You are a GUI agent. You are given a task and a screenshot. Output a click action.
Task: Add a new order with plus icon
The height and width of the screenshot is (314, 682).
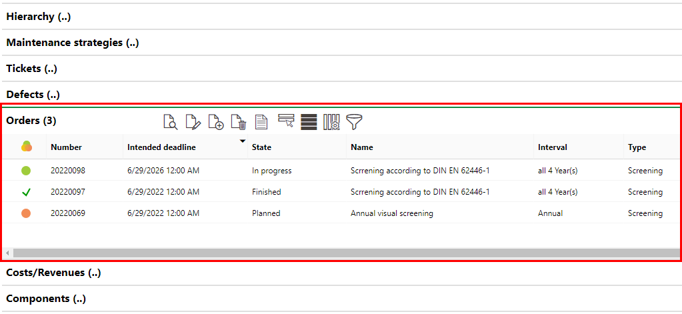pos(215,122)
